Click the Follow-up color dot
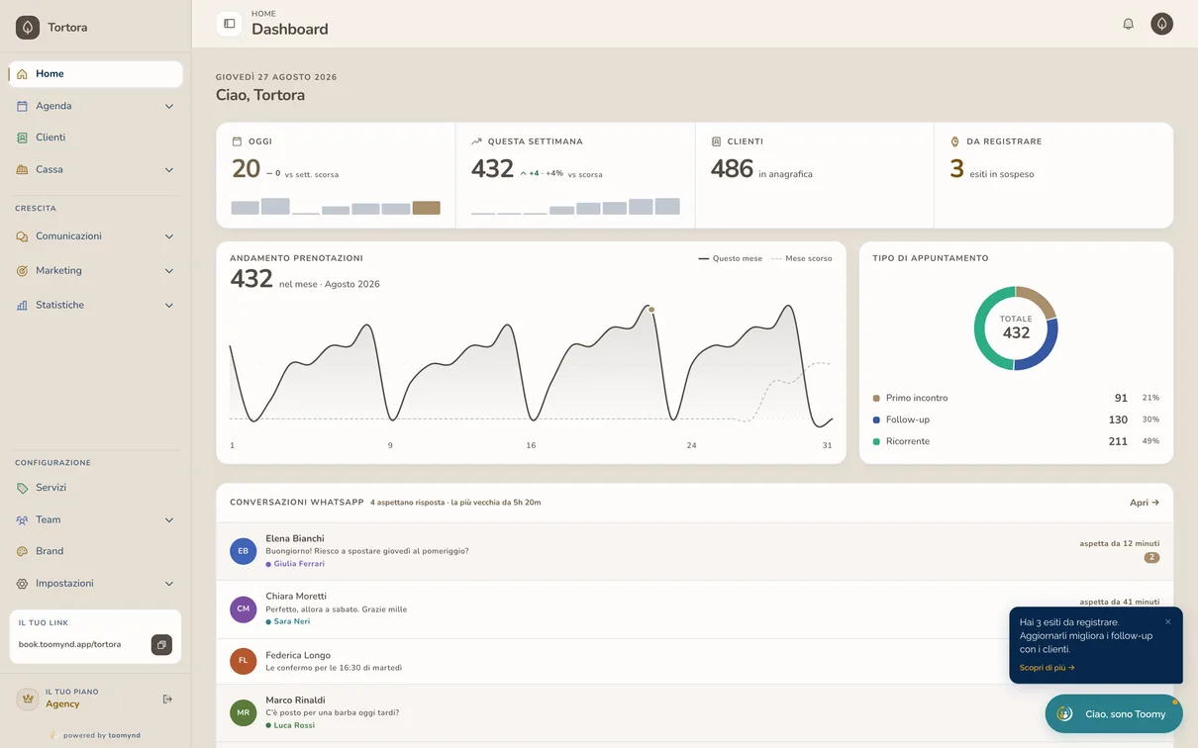The image size is (1198, 748). point(876,420)
